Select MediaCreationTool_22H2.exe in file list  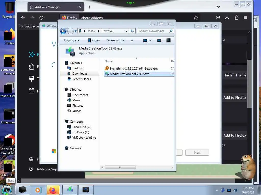[139, 74]
